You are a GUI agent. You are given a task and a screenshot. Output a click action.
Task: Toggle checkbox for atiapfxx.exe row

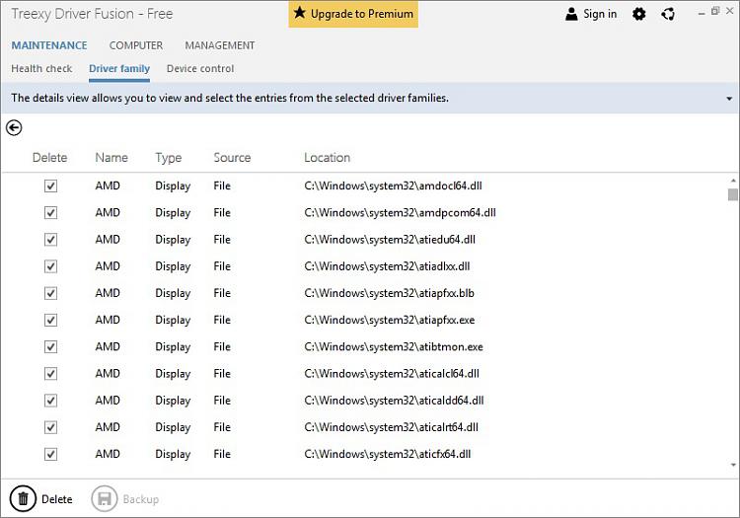[x=50, y=321]
